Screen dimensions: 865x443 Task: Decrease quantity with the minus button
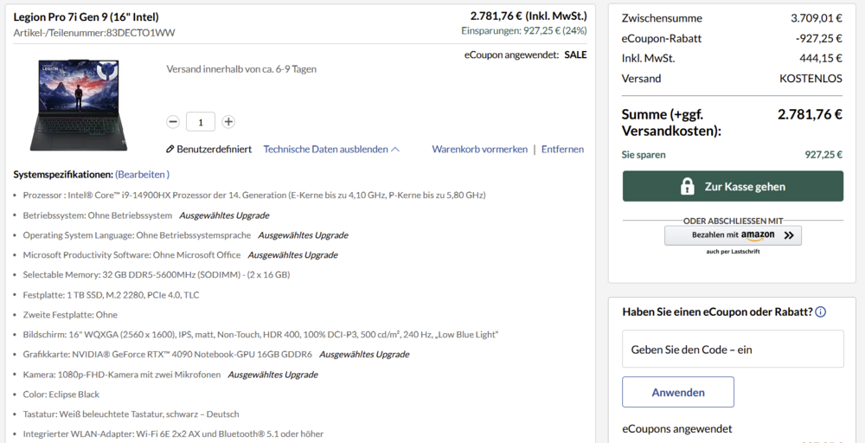tap(173, 122)
